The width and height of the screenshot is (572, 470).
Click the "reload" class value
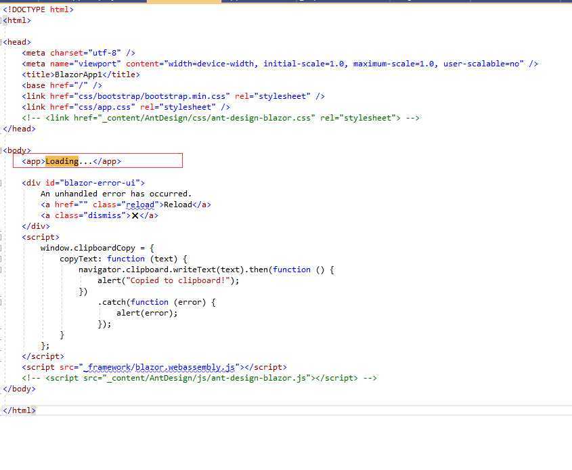[x=140, y=205]
